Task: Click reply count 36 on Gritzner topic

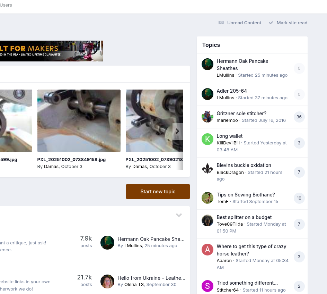Action: 299,117
